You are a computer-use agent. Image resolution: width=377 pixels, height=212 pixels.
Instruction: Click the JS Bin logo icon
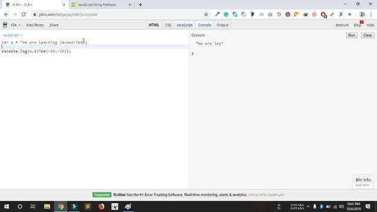tap(5, 25)
